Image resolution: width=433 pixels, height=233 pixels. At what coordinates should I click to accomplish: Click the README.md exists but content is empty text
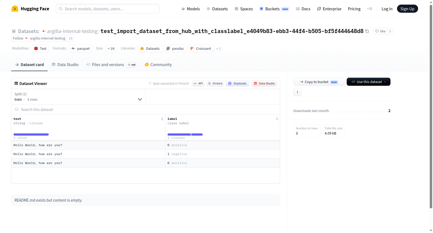(48, 200)
